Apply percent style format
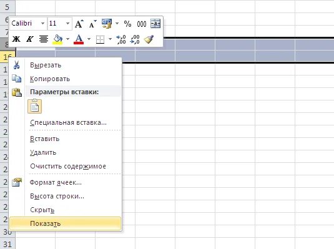The width and height of the screenshot is (334, 249). (x=127, y=24)
